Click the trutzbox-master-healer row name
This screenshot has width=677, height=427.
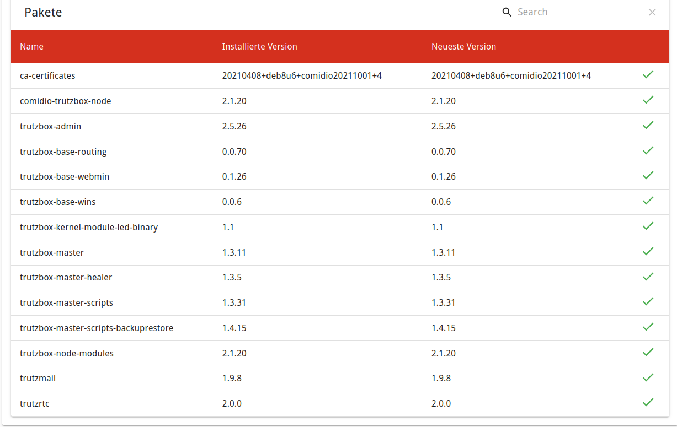[x=66, y=278]
